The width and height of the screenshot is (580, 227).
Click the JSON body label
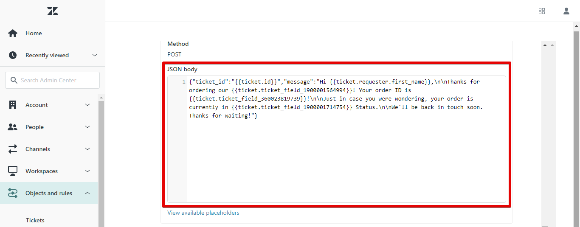tap(182, 69)
